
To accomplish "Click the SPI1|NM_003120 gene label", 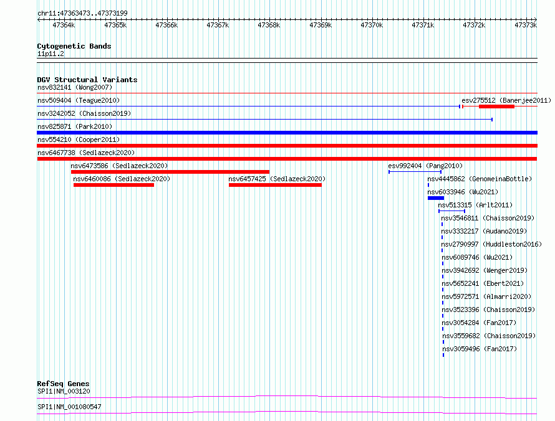I will 64,391.
